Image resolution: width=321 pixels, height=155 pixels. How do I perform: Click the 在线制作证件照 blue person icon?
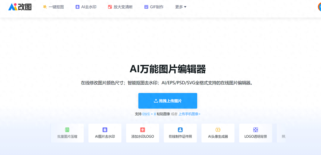point(180,130)
